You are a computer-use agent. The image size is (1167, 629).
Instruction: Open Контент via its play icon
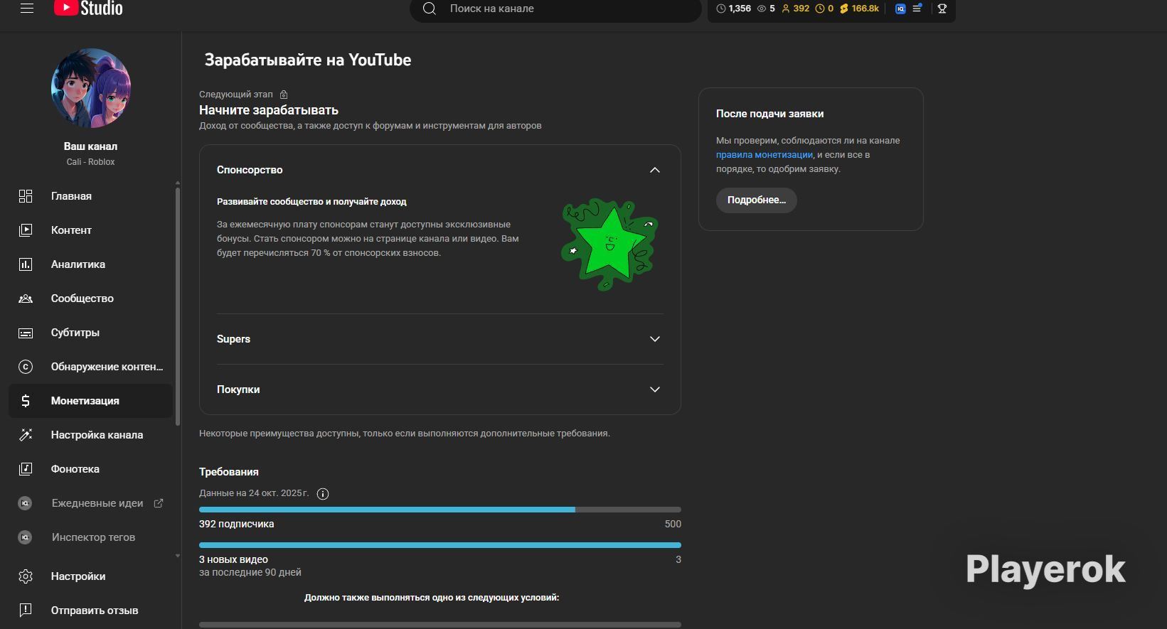pyautogui.click(x=26, y=230)
